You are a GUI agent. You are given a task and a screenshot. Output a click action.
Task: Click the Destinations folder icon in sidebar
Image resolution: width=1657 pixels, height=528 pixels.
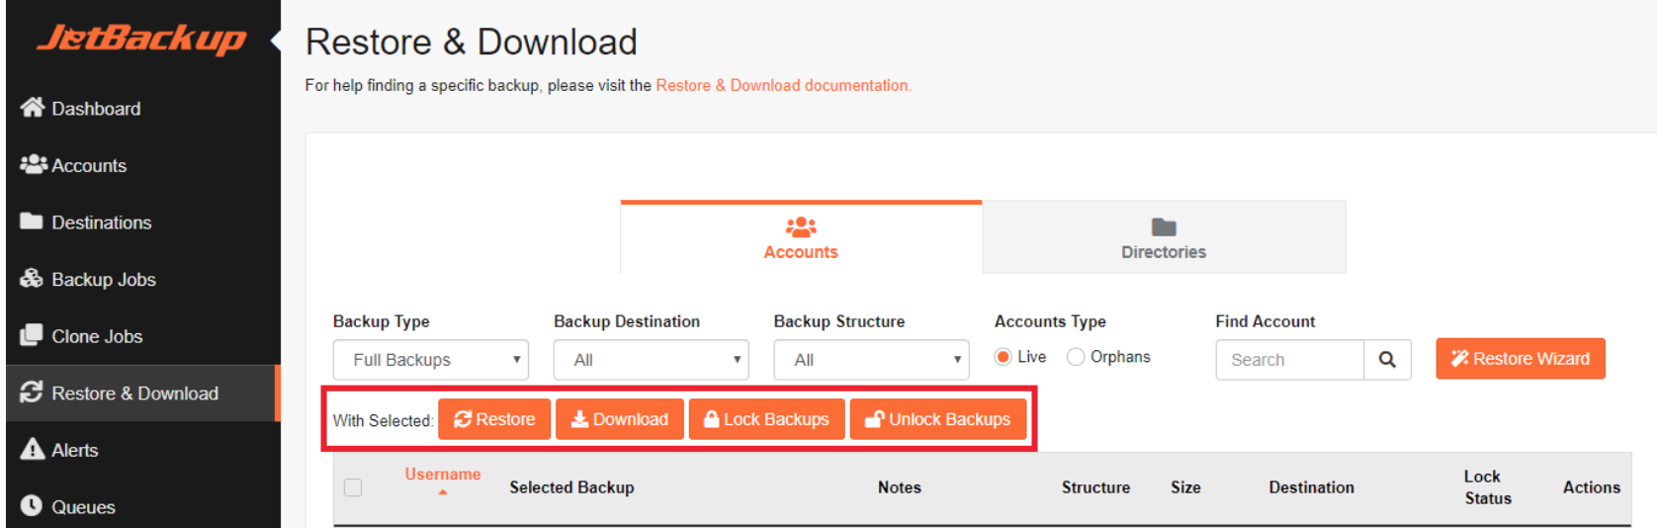click(32, 220)
